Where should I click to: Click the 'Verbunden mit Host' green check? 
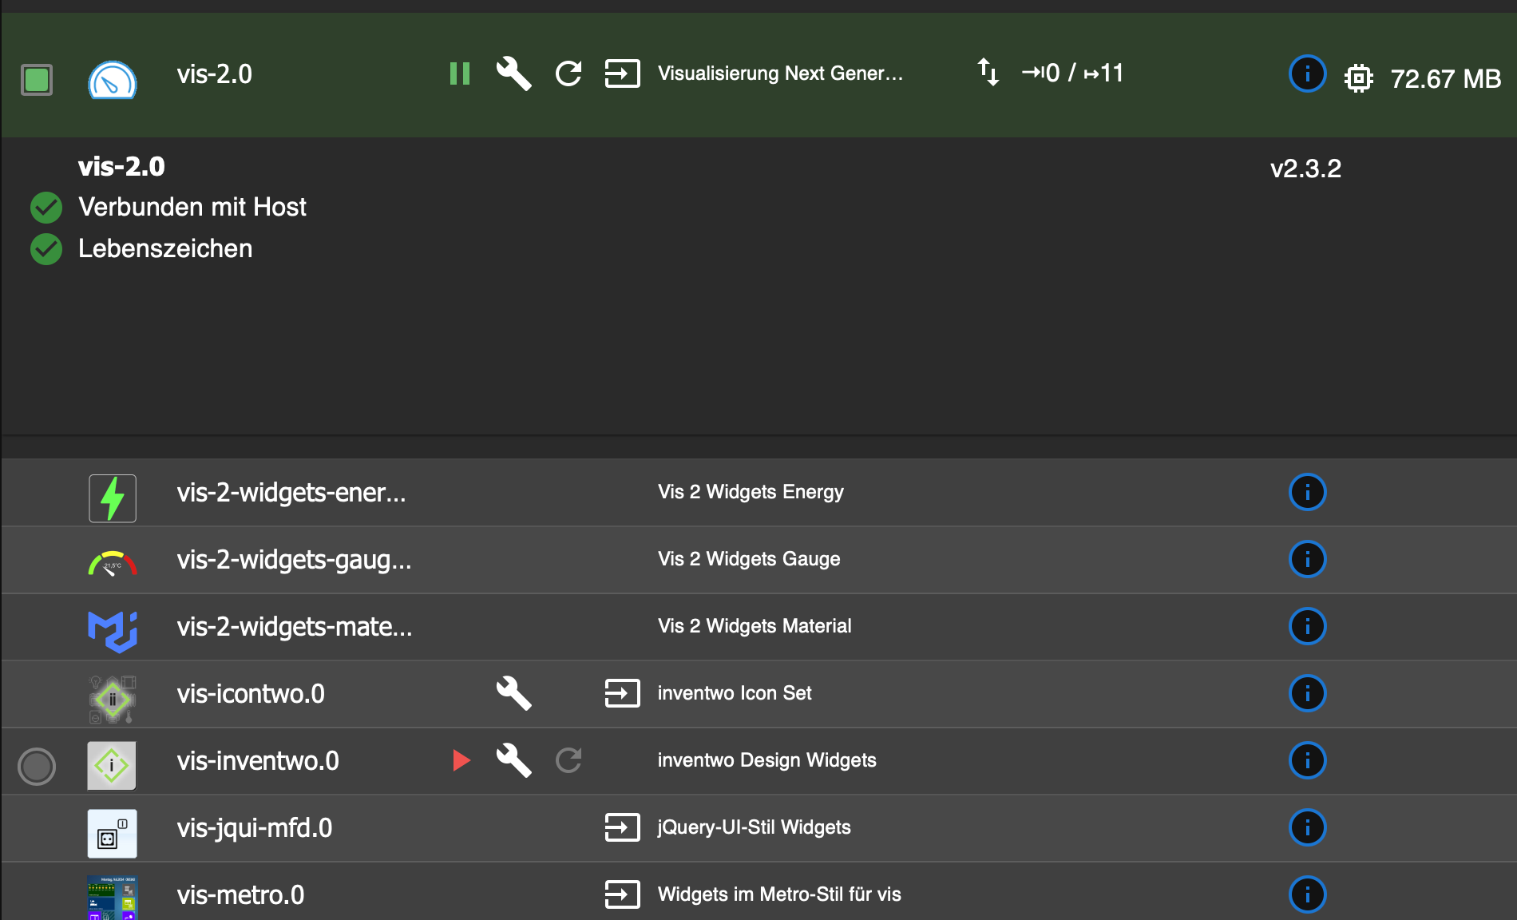[46, 208]
